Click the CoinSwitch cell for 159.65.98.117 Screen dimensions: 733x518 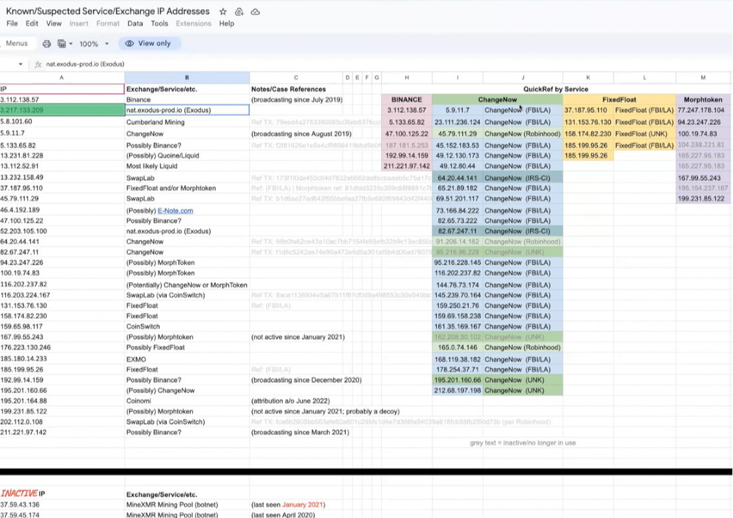187,326
